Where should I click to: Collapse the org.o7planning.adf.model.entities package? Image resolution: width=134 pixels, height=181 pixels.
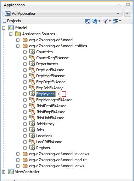pos(18,46)
